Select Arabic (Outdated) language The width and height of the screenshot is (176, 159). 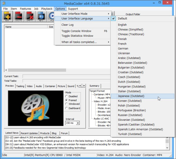coord(143,58)
